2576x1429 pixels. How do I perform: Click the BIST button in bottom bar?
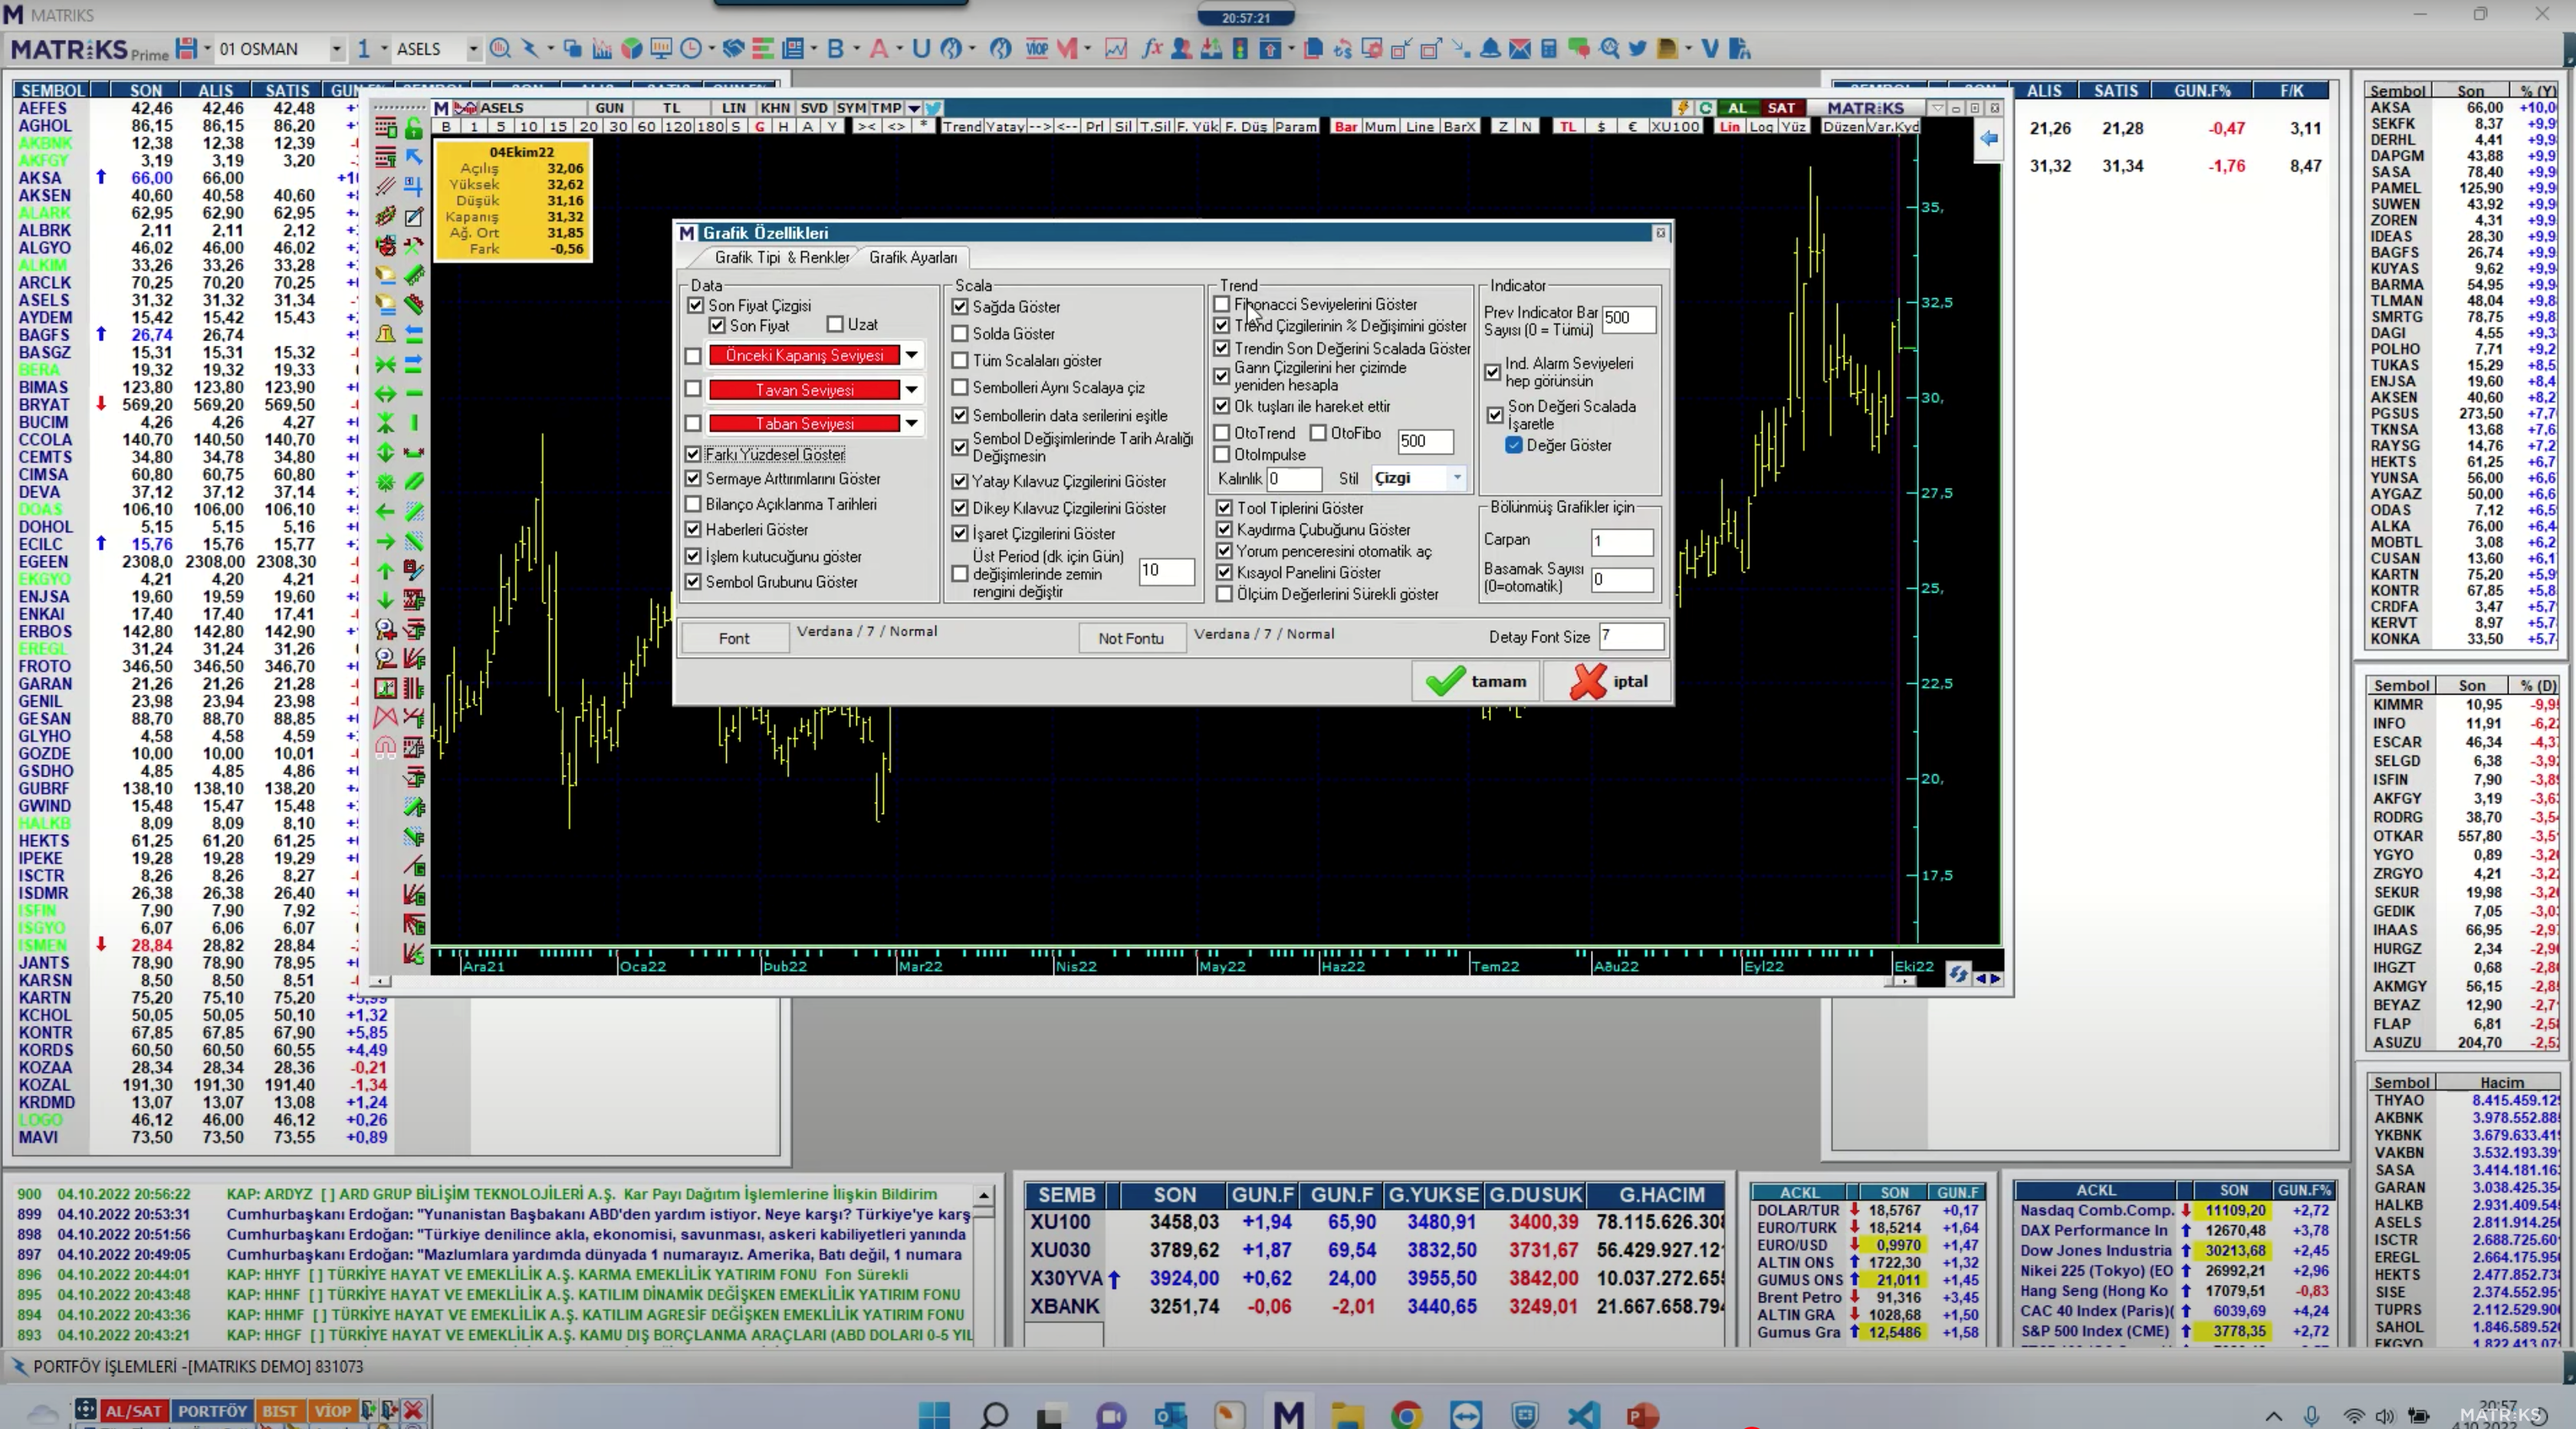[x=280, y=1411]
